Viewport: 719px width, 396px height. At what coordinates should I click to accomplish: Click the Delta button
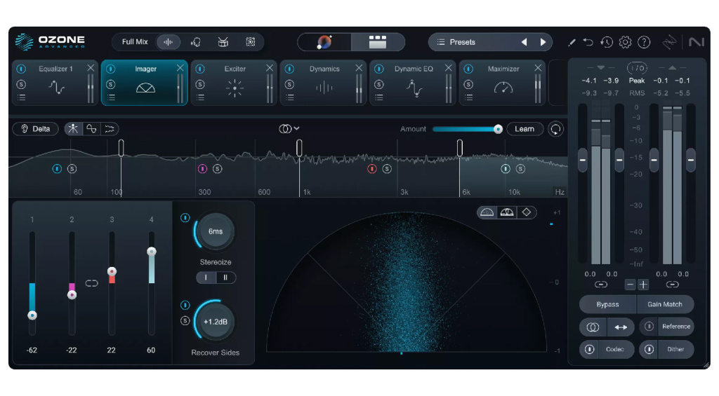pos(35,129)
